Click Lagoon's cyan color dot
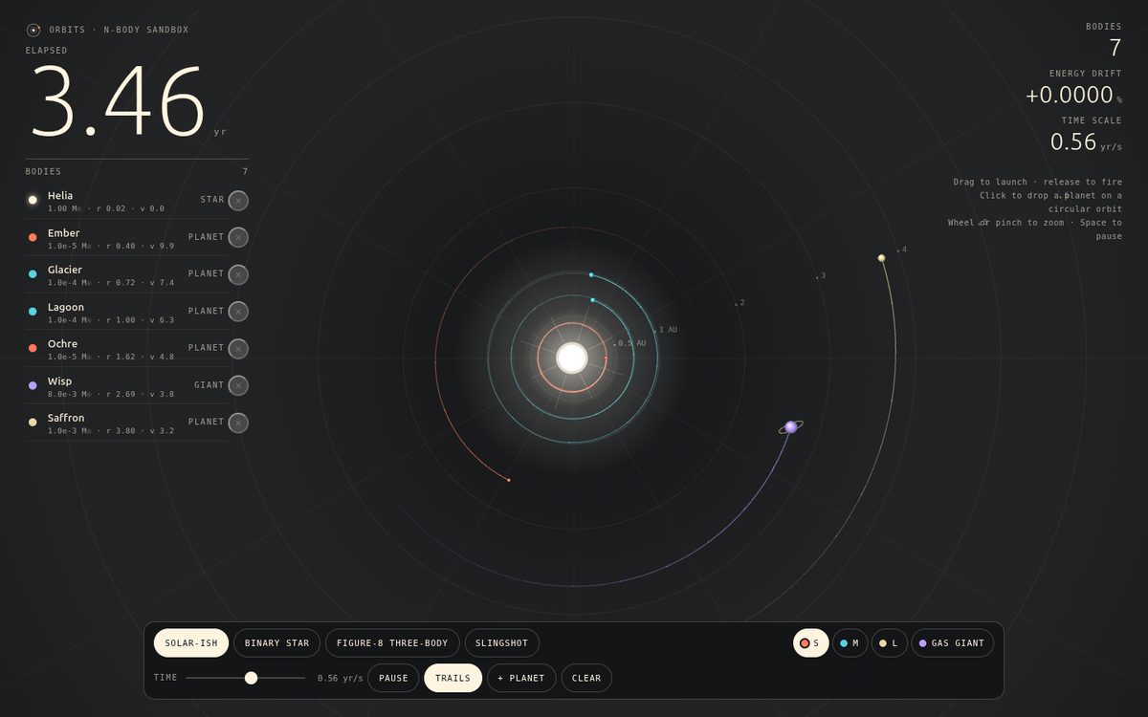The width and height of the screenshot is (1148, 717). tap(33, 311)
